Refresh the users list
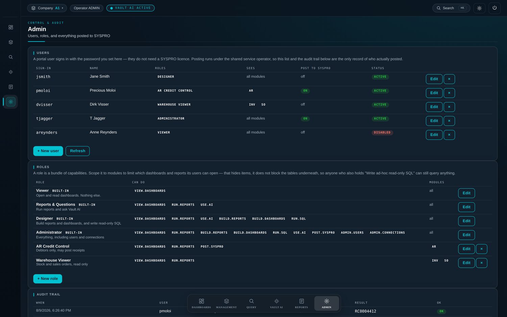 click(77, 151)
